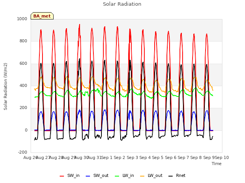Toggle the LW_in series in legend
The width and height of the screenshot is (245, 183).
pyautogui.click(x=124, y=176)
